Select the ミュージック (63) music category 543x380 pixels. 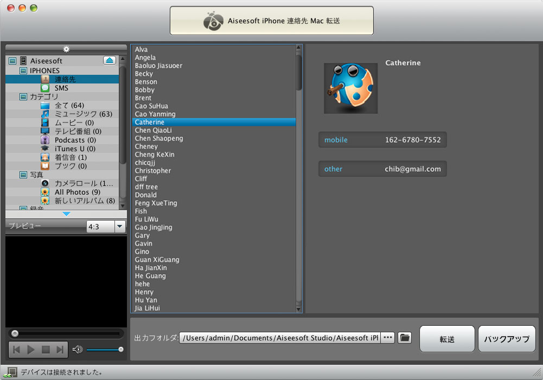[x=83, y=114]
